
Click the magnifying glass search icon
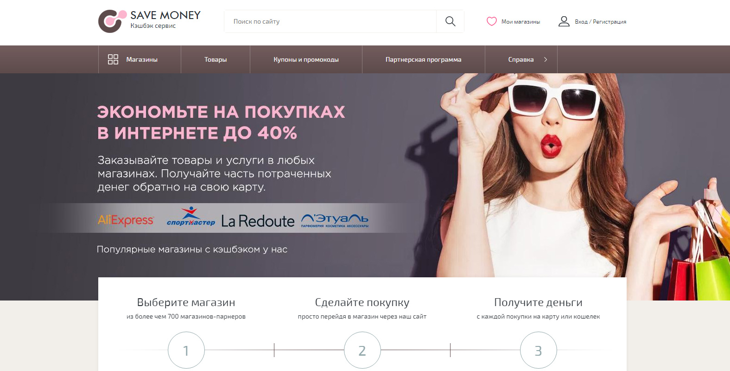(450, 21)
